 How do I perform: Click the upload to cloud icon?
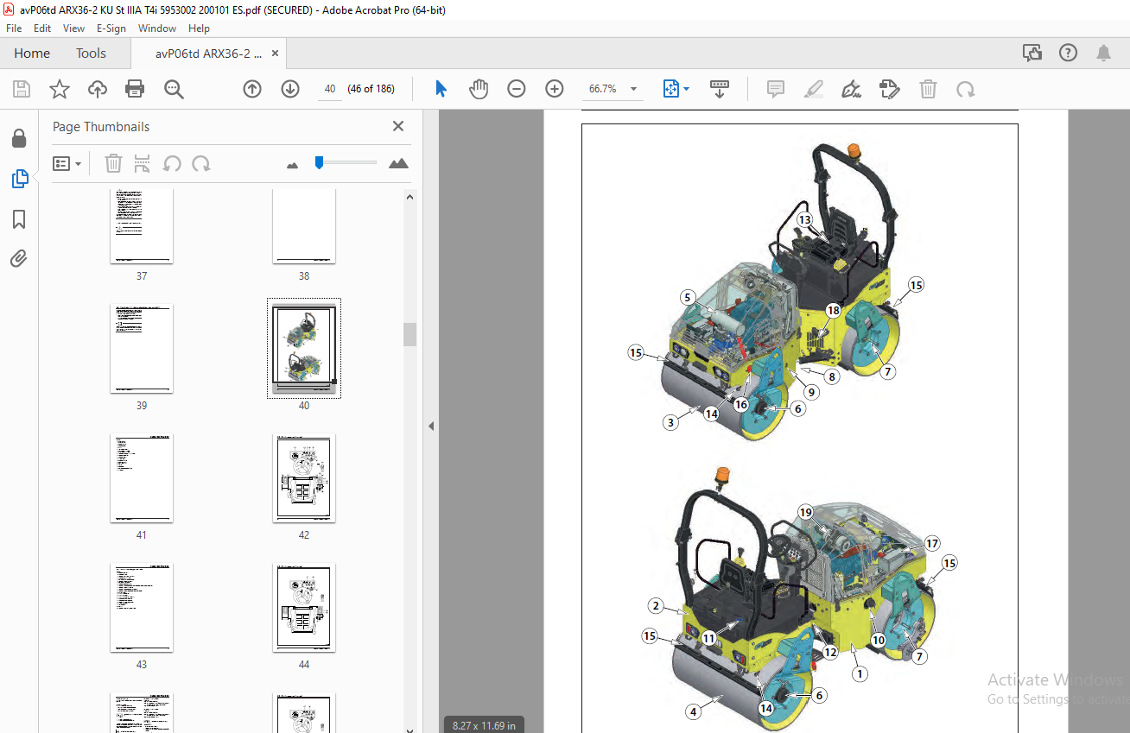tap(98, 89)
